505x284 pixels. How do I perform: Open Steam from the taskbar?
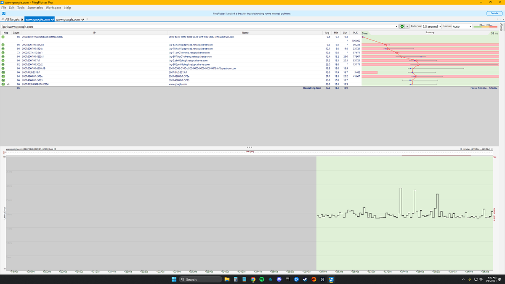click(x=306, y=279)
